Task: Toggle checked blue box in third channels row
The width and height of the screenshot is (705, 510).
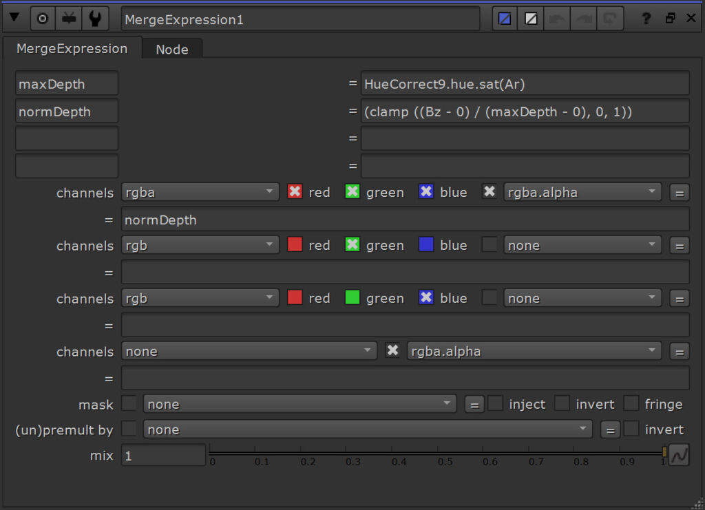Action: (x=425, y=297)
